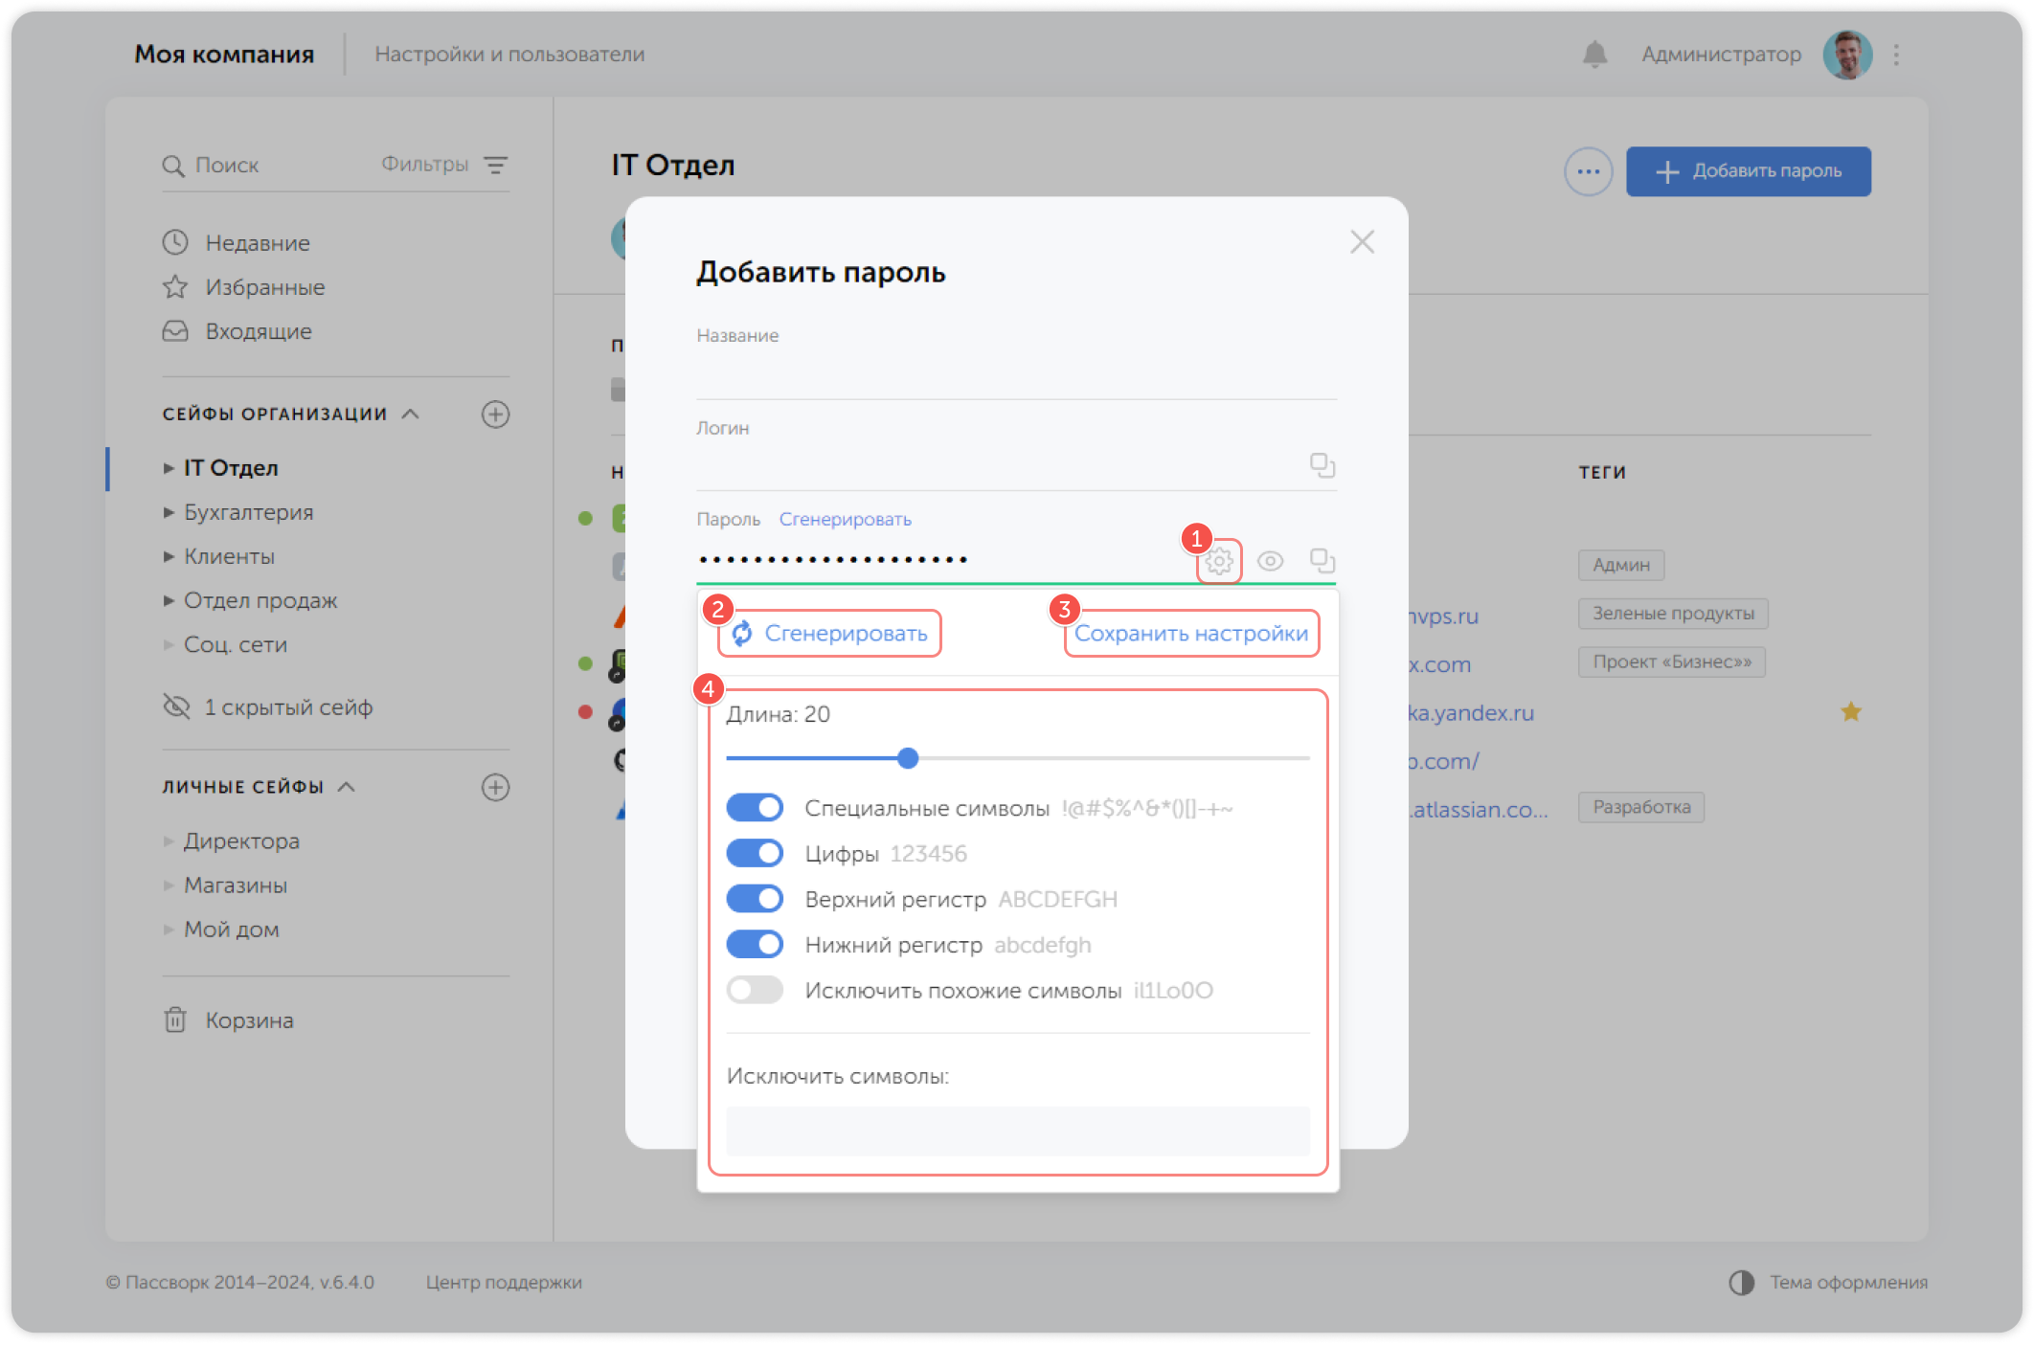Screen dimensions: 2034x1345
Task: Click the password generator settings gear icon
Action: click(1218, 561)
